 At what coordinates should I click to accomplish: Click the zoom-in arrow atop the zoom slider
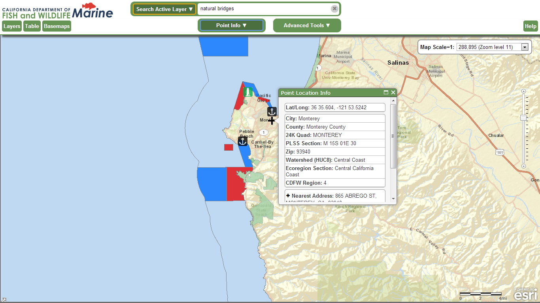(524, 91)
